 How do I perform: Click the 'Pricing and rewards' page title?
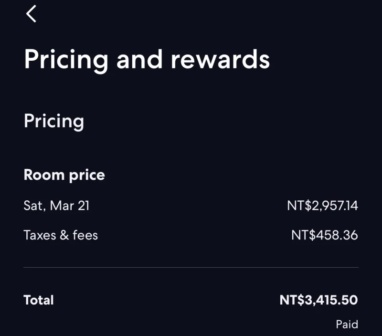[147, 60]
